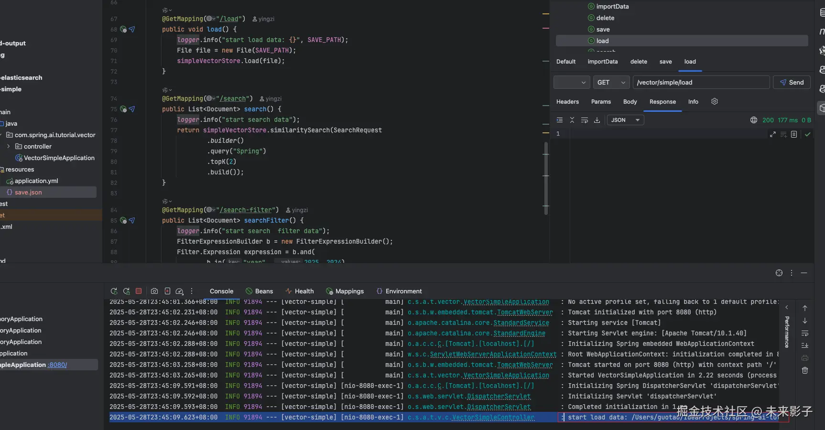Toggle soft-wrap in the response toolbar

[x=584, y=120]
